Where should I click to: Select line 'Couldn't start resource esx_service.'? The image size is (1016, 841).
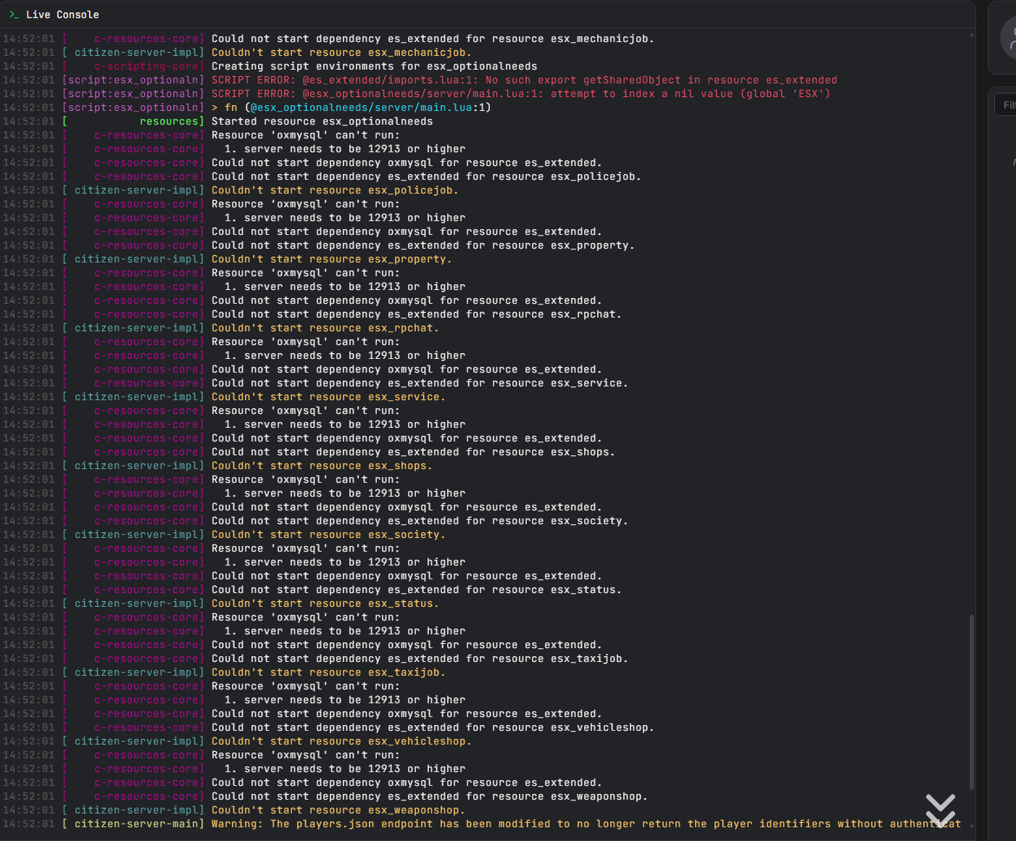point(328,397)
